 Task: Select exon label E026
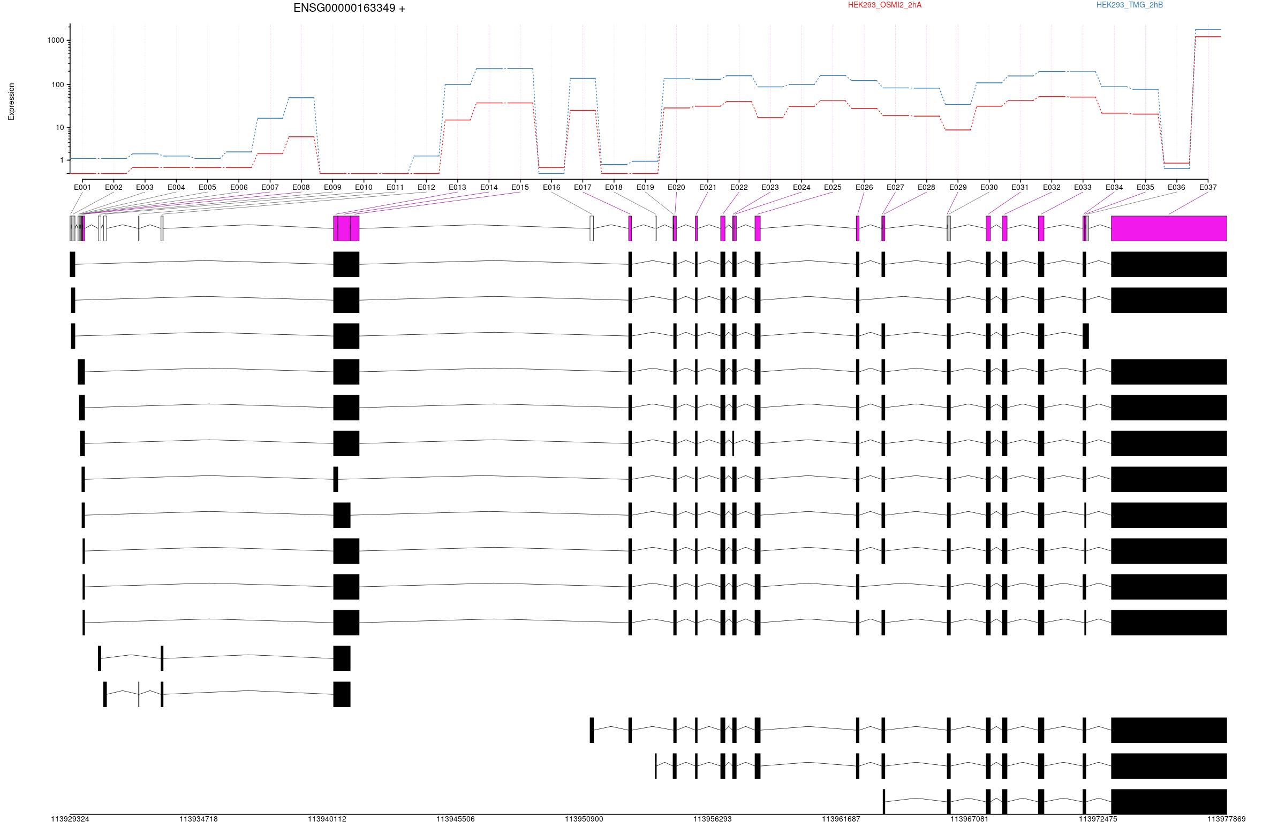click(x=864, y=187)
